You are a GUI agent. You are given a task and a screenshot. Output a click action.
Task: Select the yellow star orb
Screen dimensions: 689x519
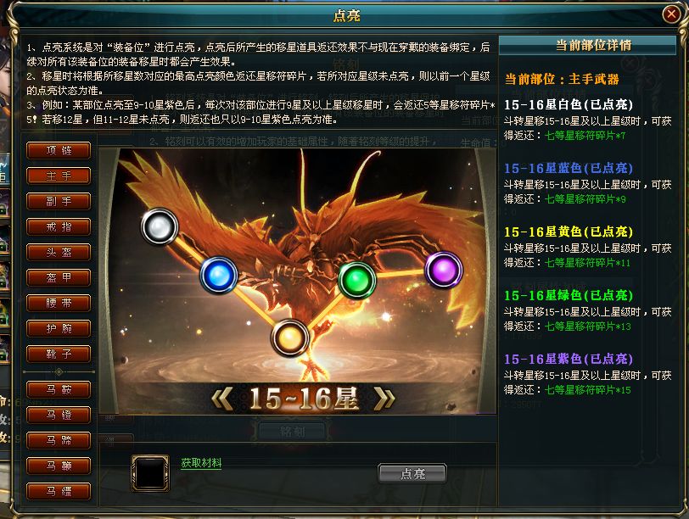click(x=290, y=338)
